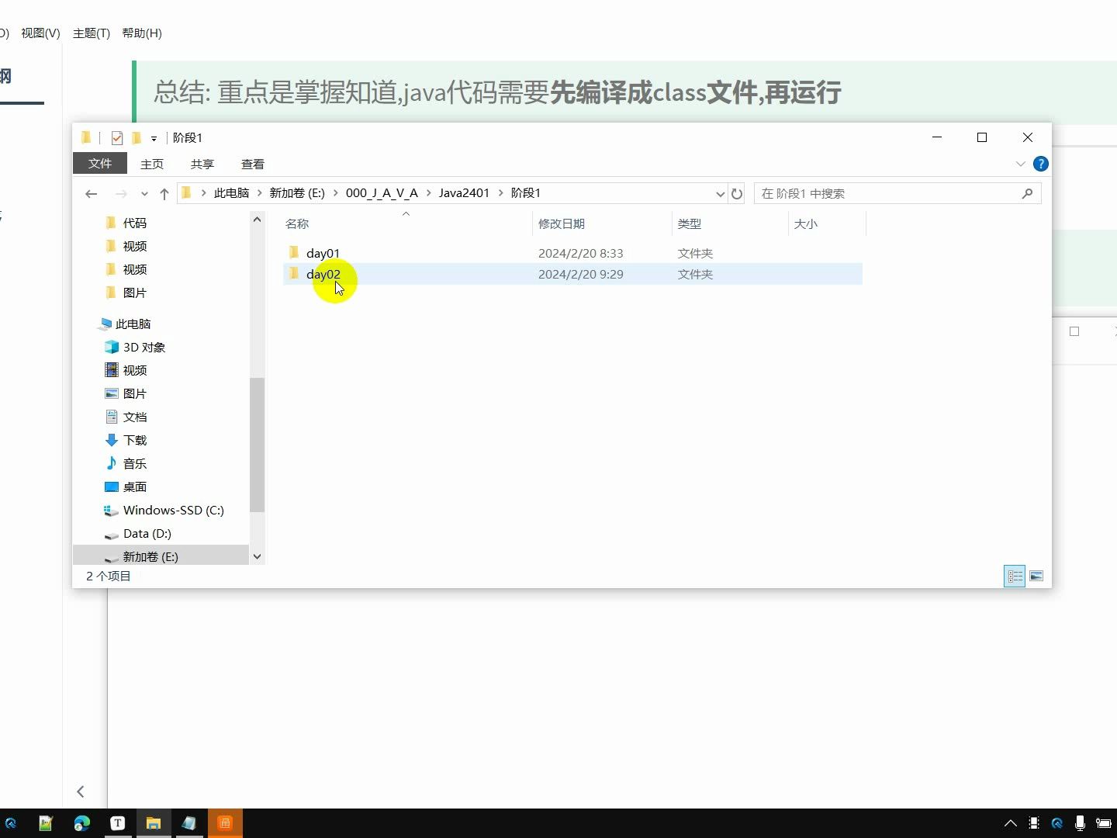Switch to details view layout
Screen dimensions: 1117x838
click(1015, 576)
